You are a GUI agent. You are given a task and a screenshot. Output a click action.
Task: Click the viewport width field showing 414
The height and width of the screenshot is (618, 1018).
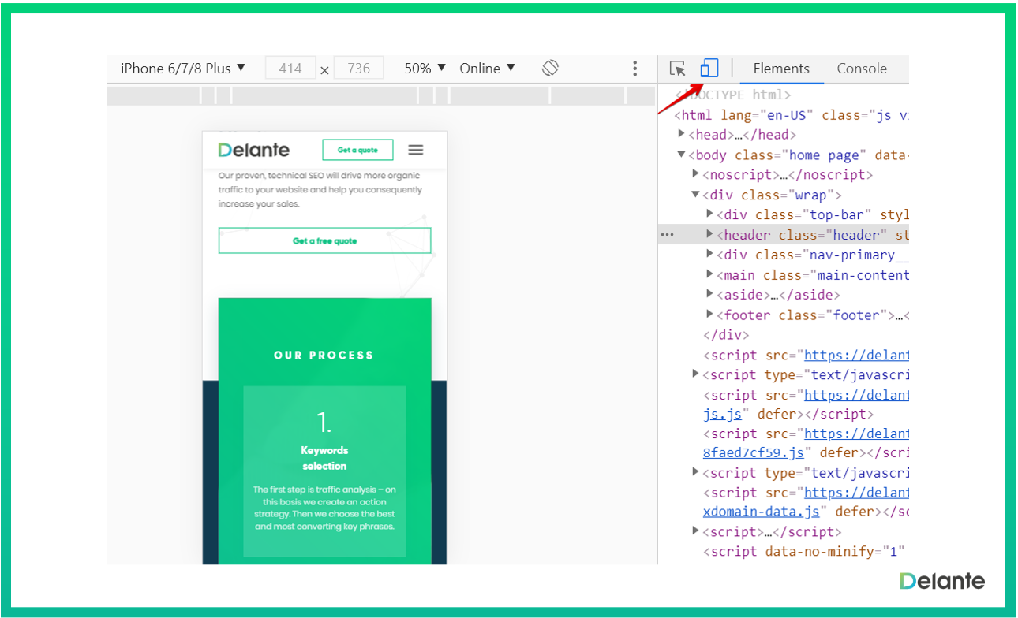pos(290,69)
